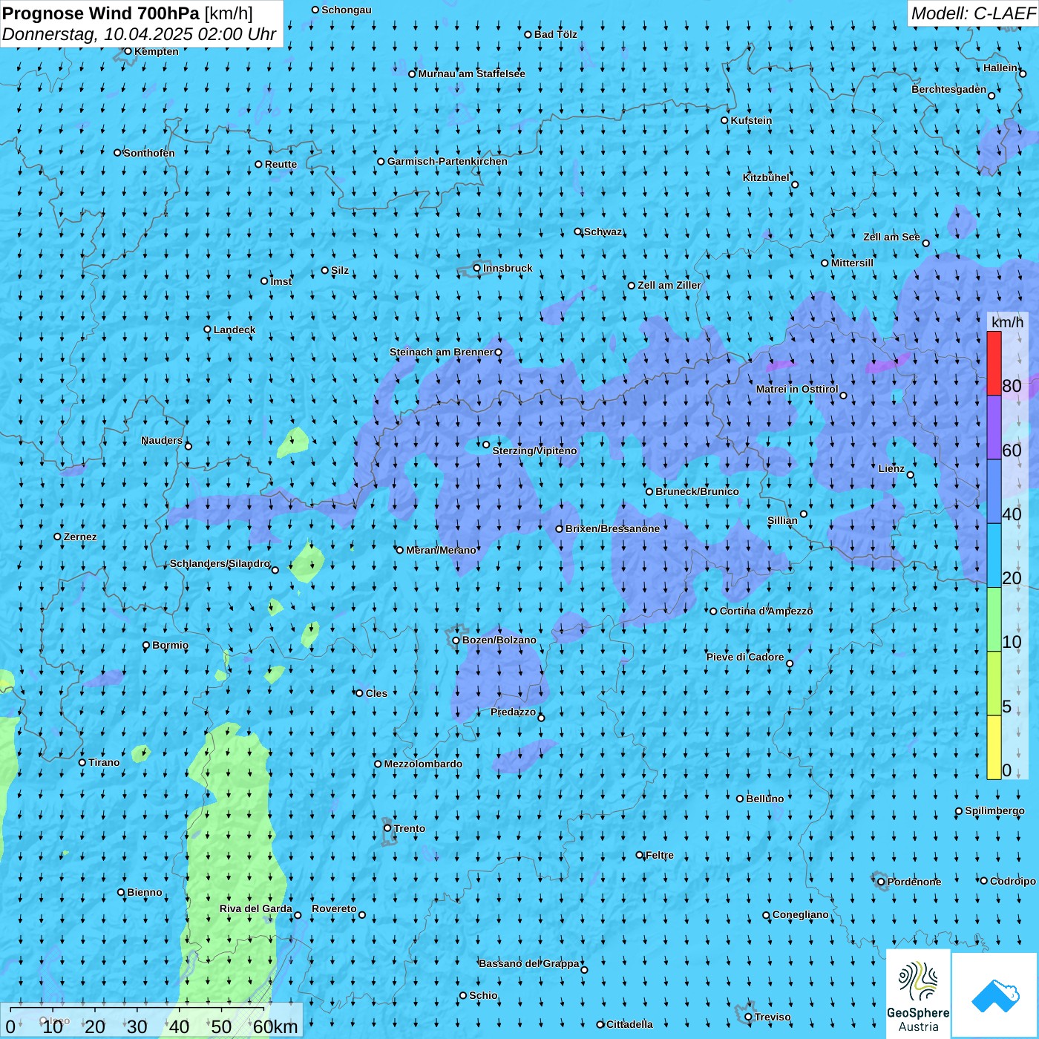
Task: Click the Kufstein city label
Action: [x=751, y=120]
